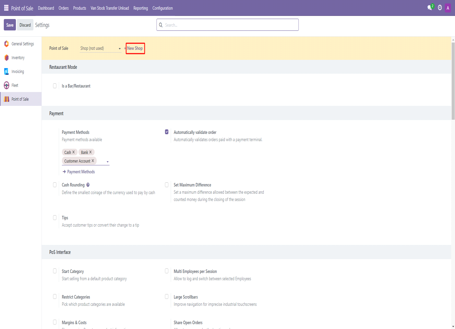Open the Reporting menu

[x=140, y=8]
